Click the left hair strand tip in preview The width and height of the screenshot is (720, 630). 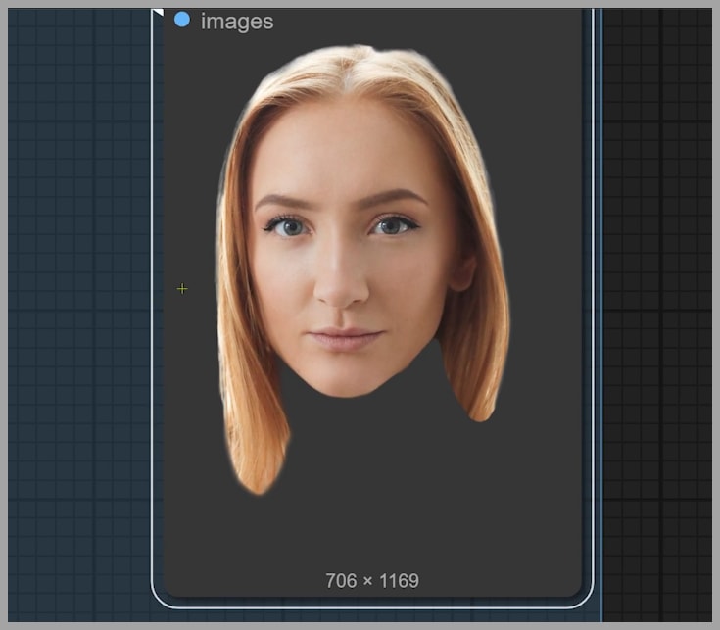tap(258, 484)
